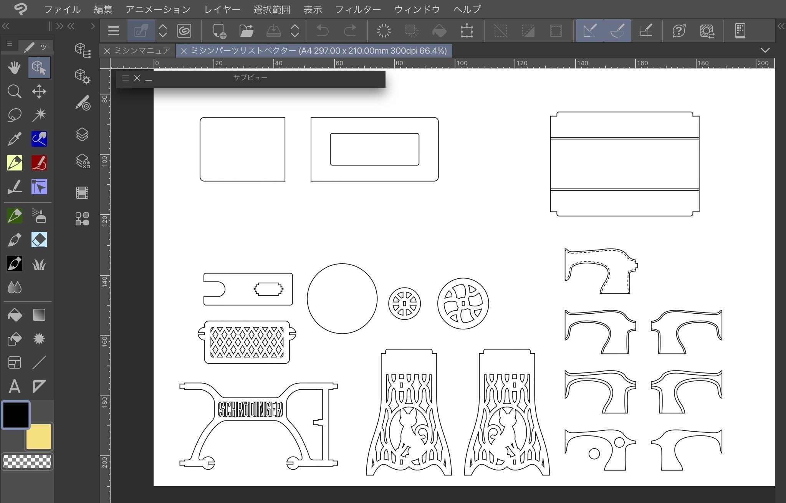
Task: Select the yellow sub color swatch
Action: click(x=39, y=436)
